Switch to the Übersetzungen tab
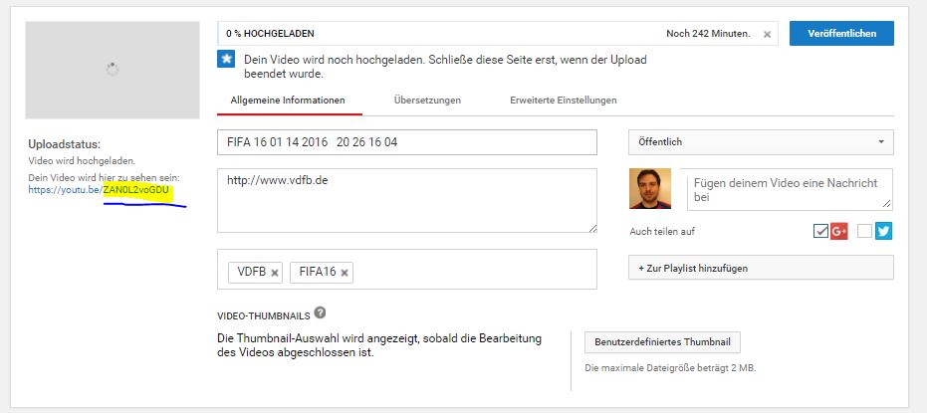 [x=427, y=101]
